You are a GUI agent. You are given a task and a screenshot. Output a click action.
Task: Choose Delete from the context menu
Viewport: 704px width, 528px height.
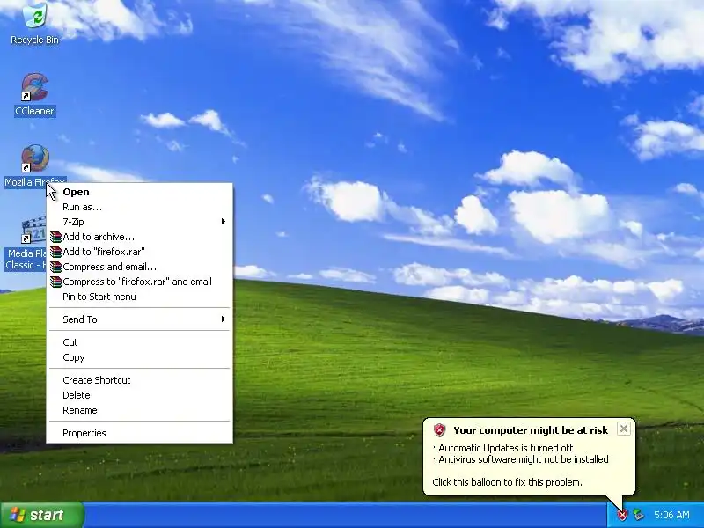point(140,395)
